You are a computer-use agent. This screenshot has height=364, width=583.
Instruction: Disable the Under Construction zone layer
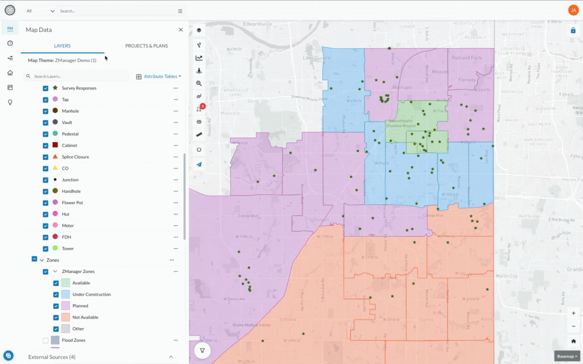(55, 294)
